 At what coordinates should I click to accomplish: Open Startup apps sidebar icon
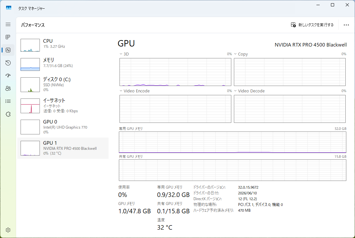[8, 75]
